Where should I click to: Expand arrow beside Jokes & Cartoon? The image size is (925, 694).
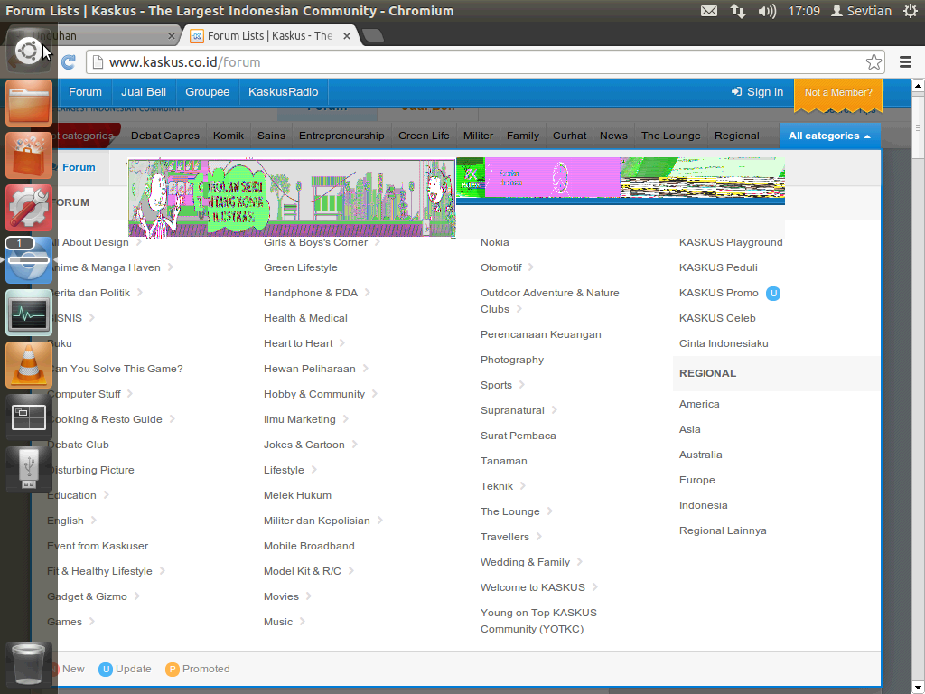pos(355,445)
